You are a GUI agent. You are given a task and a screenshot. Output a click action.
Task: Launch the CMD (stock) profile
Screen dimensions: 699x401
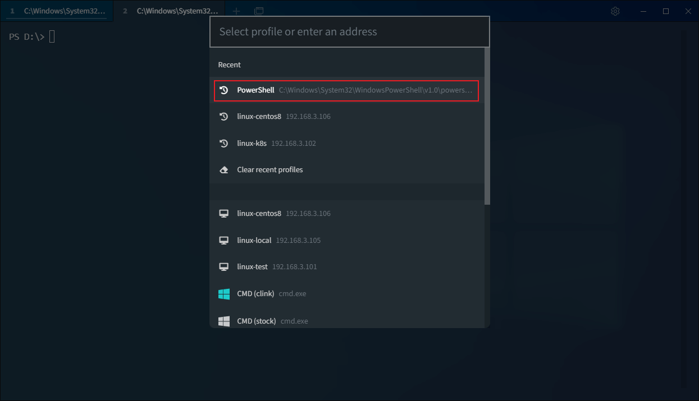coord(346,321)
